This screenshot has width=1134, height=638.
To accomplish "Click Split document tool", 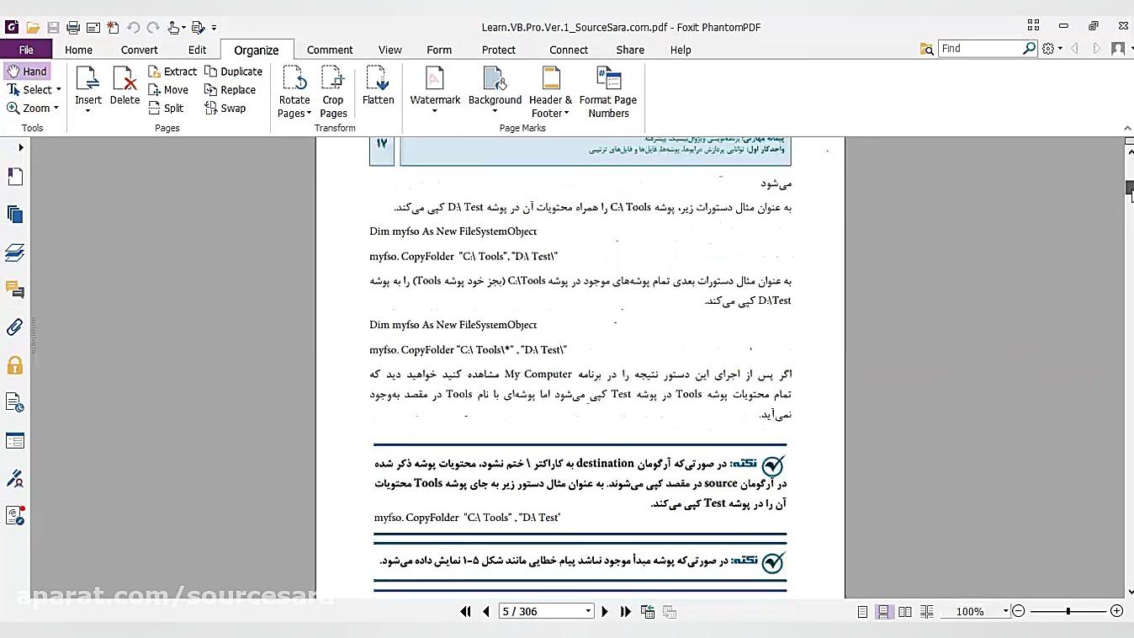I will pyautogui.click(x=166, y=109).
